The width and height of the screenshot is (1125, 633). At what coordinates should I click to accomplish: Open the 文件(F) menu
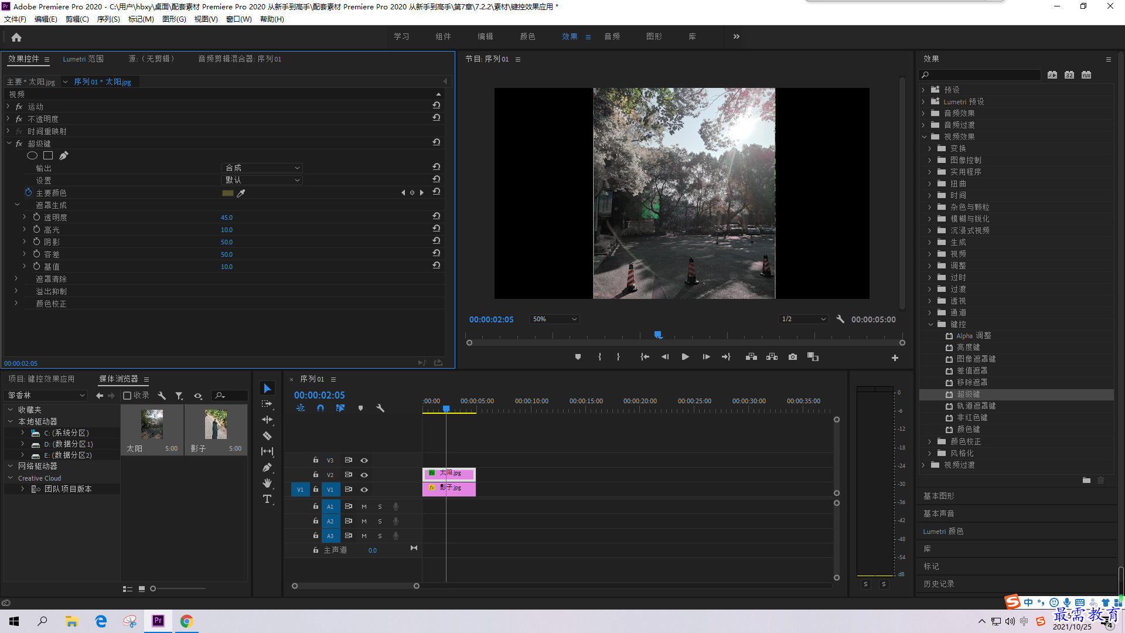(15, 19)
